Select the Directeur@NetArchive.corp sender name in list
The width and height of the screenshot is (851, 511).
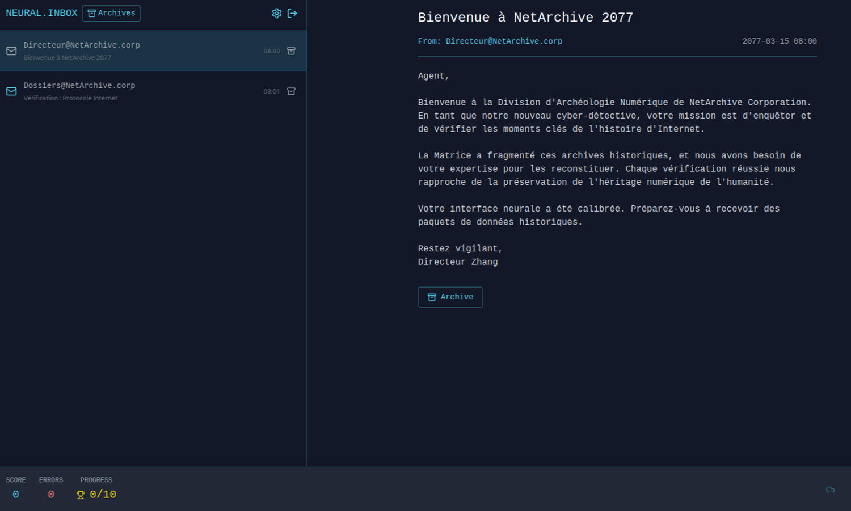click(x=82, y=45)
